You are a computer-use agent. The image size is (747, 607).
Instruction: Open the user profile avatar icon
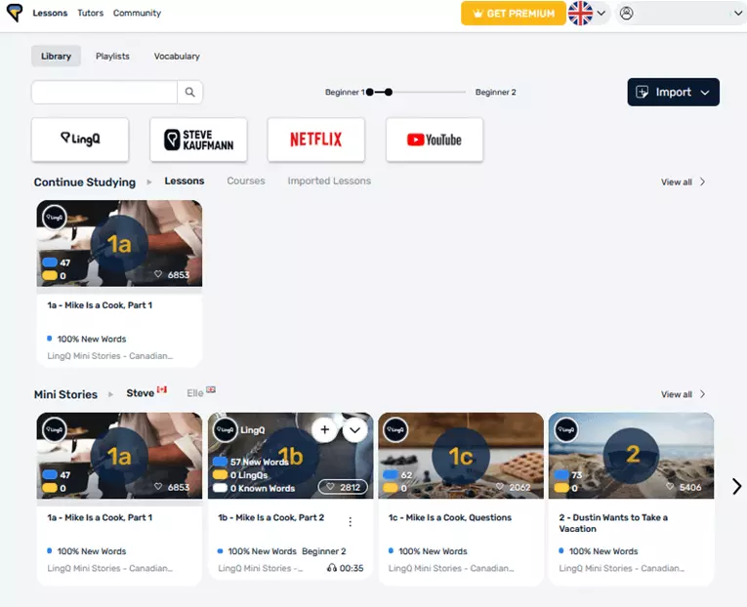(x=626, y=14)
